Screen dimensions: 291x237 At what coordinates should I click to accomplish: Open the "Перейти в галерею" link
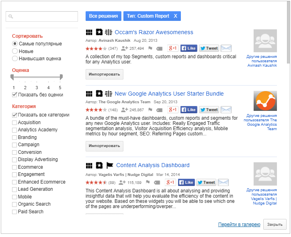[239, 225]
